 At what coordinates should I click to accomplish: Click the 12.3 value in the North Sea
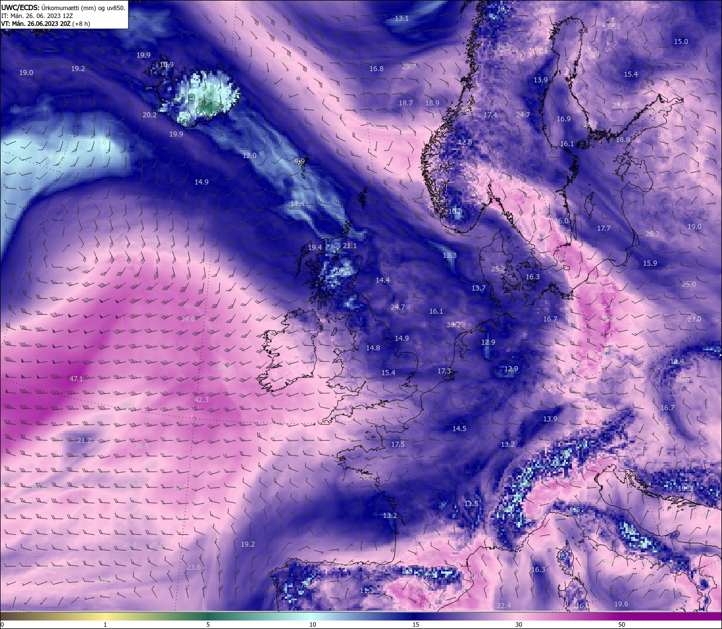pos(450,256)
